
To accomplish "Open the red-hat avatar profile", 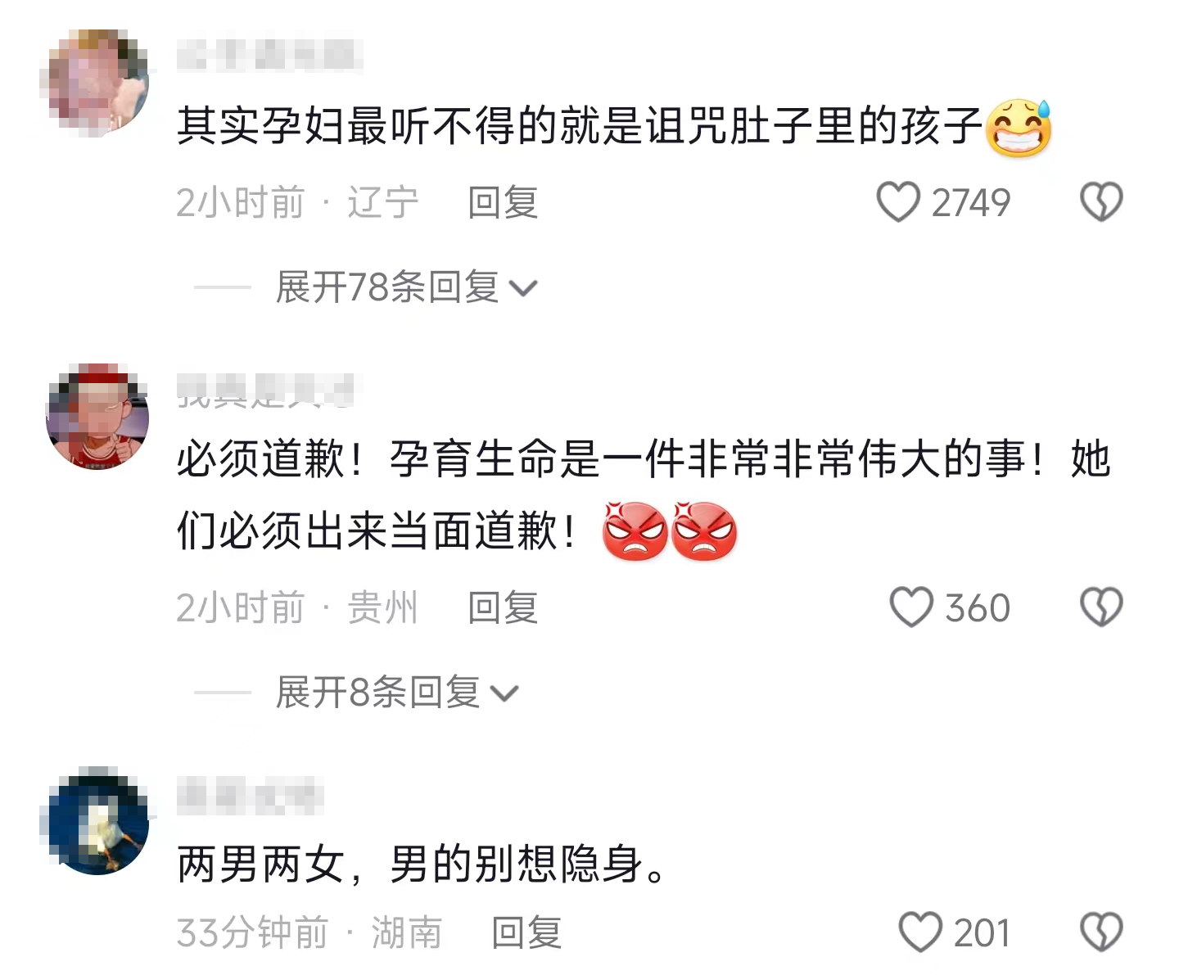I will coord(97,417).
